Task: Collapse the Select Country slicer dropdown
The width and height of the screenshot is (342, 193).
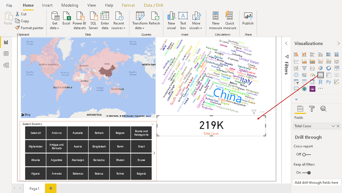Action: [152, 124]
